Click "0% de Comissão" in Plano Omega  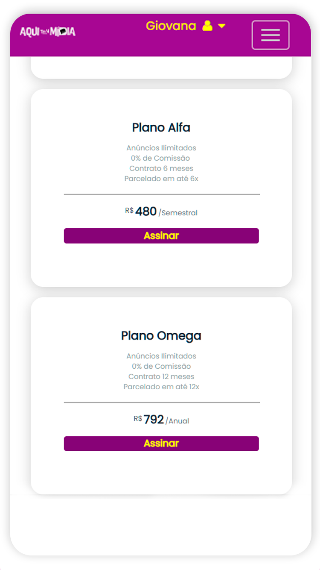[161, 366]
